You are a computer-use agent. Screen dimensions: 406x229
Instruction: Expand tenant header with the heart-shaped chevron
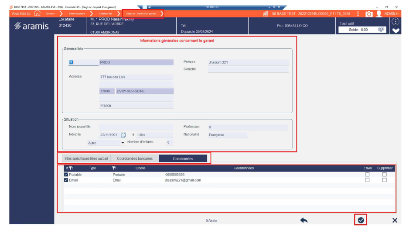click(396, 30)
